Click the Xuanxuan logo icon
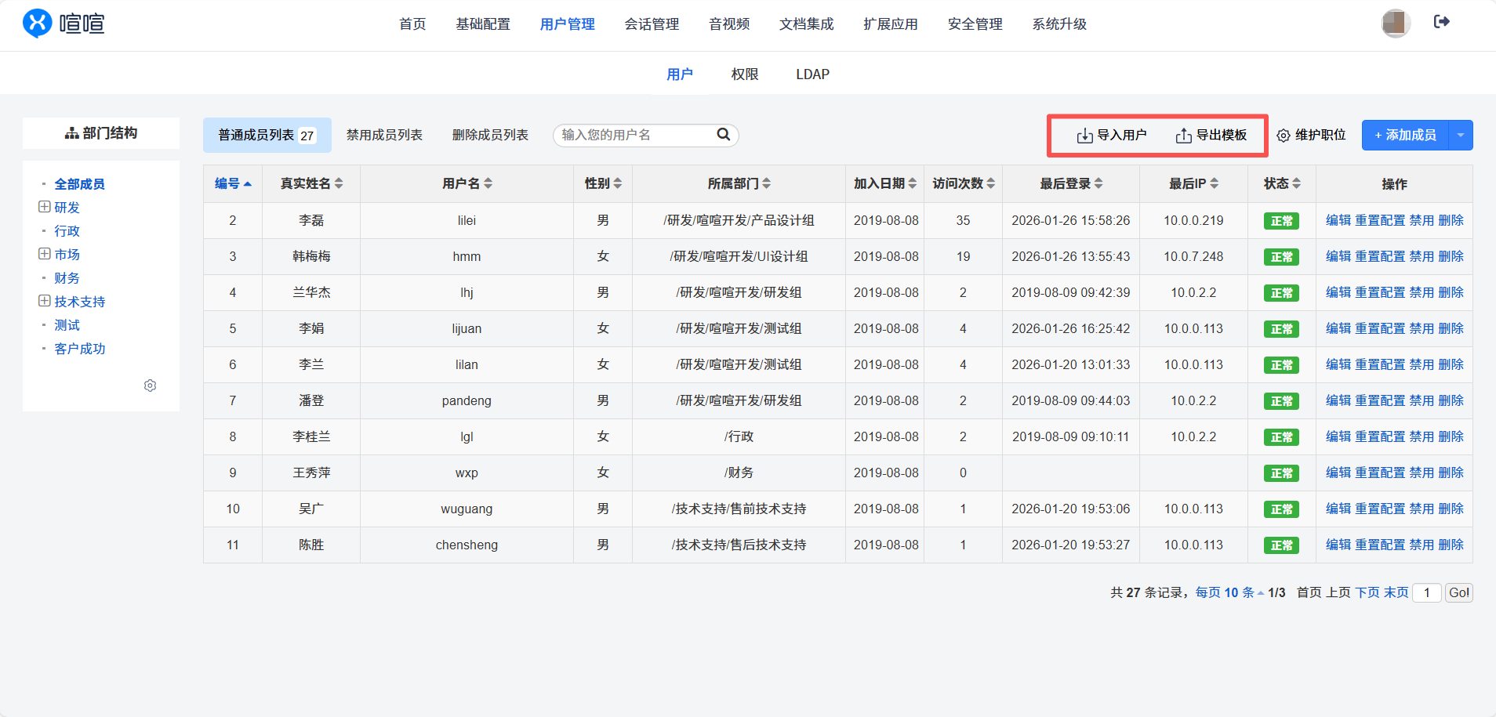1496x717 pixels. click(x=37, y=24)
